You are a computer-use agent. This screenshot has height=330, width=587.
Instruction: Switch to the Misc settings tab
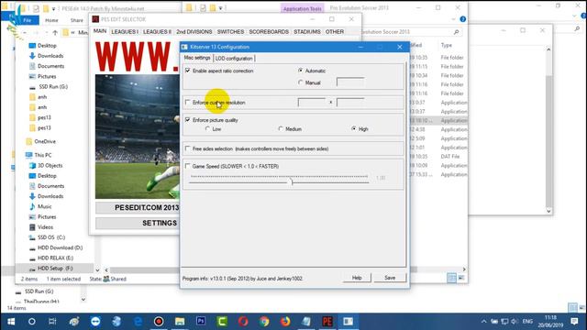[197, 58]
